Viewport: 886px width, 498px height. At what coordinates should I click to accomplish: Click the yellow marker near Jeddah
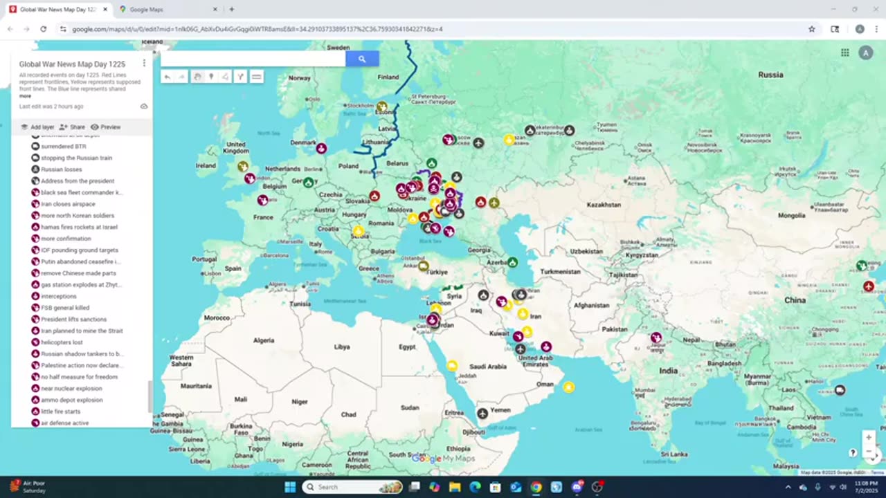pos(451,365)
